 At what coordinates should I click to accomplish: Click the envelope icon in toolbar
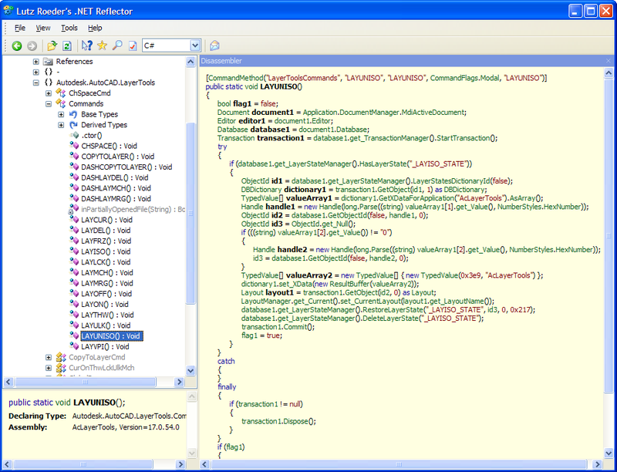point(214,46)
